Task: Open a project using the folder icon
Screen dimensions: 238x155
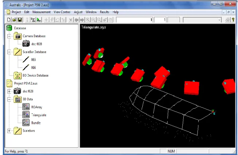Action: pos(15,20)
